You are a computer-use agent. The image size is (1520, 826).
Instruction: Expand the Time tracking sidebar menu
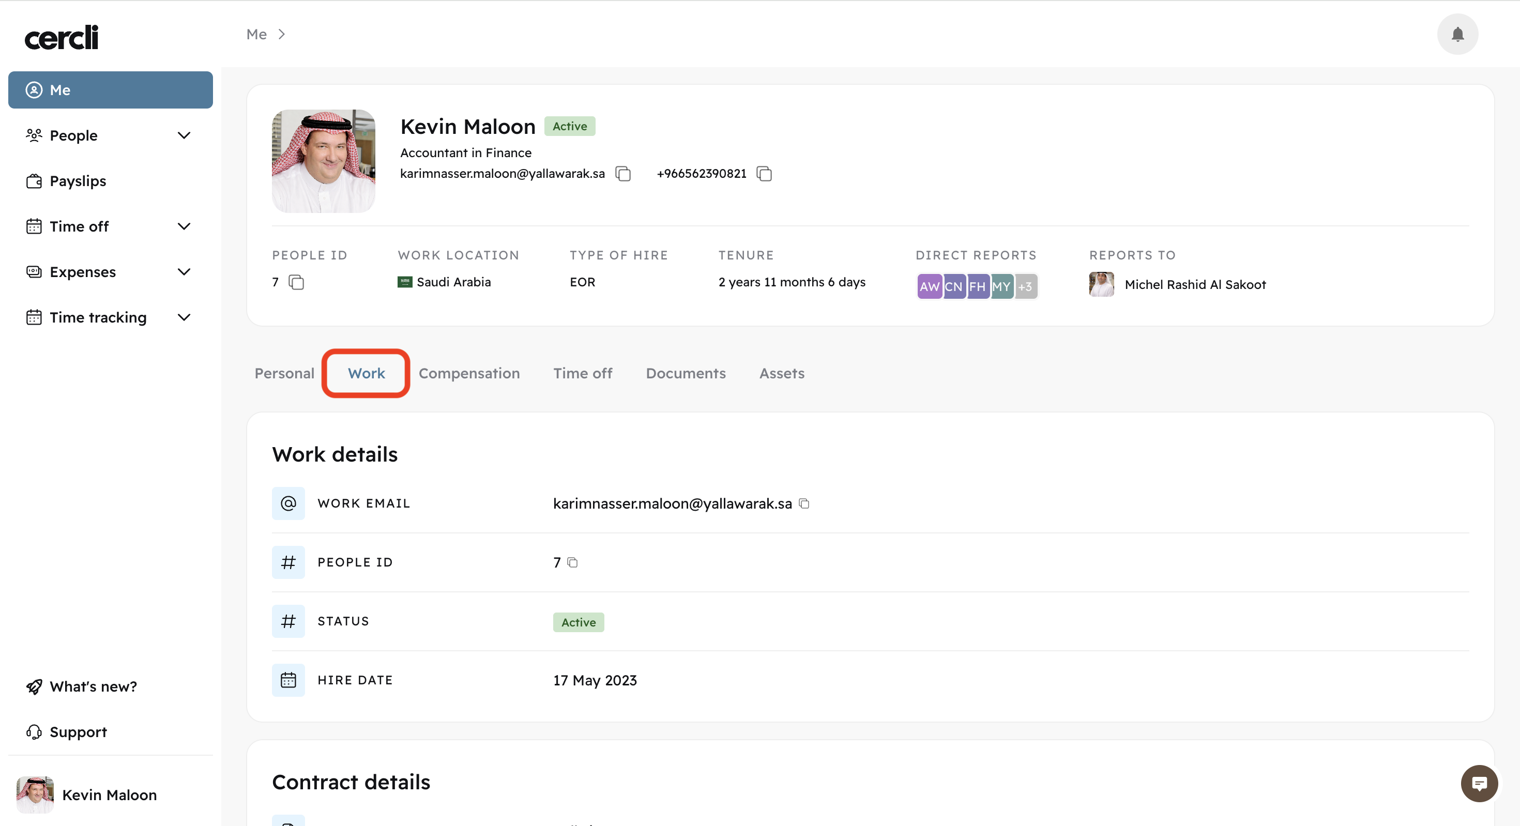pyautogui.click(x=184, y=317)
